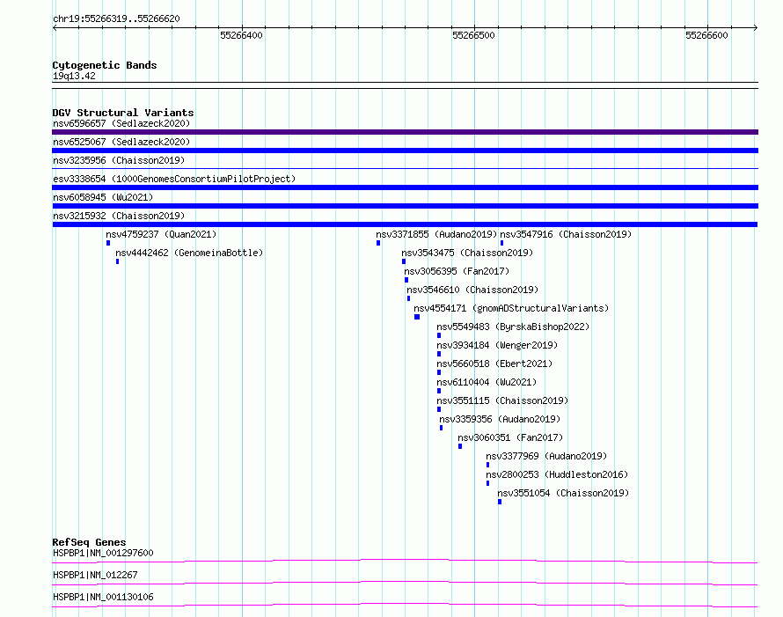Click the Cytogenetic Bands track title
Screen dimensions: 783x617
[x=105, y=65]
